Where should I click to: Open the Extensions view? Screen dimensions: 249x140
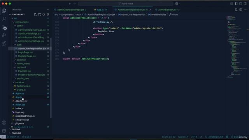[x=4, y=43]
